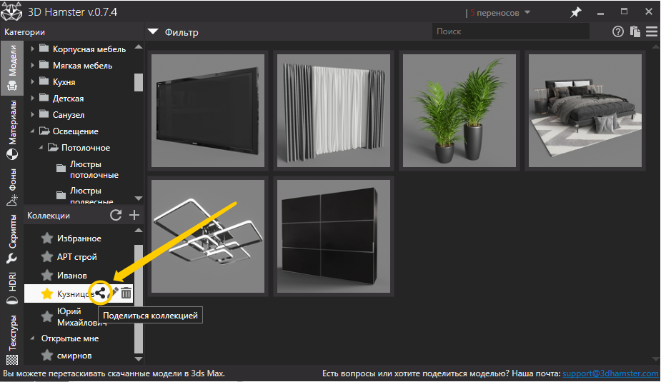This screenshot has height=382, width=661.
Task: Select the Избранное collection
Action: tap(79, 238)
